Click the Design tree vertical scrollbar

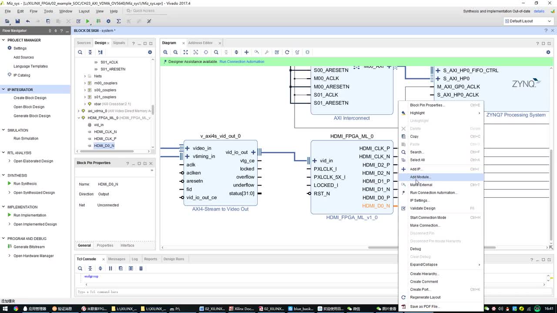pos(153,109)
